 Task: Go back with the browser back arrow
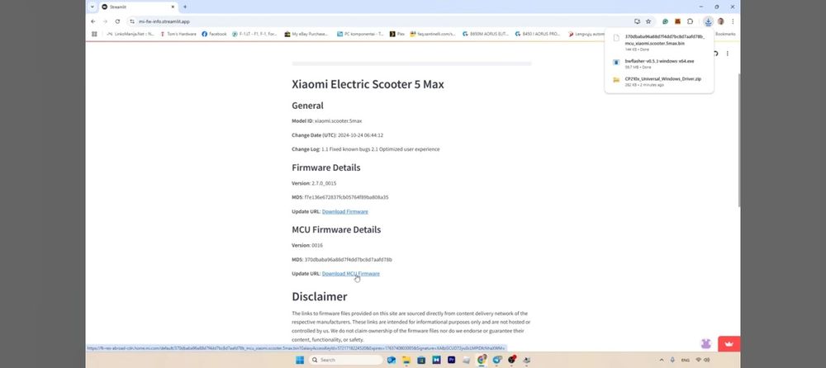93,21
